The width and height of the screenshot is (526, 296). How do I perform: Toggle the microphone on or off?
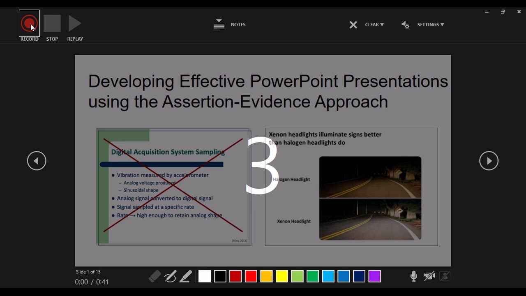[x=414, y=276]
